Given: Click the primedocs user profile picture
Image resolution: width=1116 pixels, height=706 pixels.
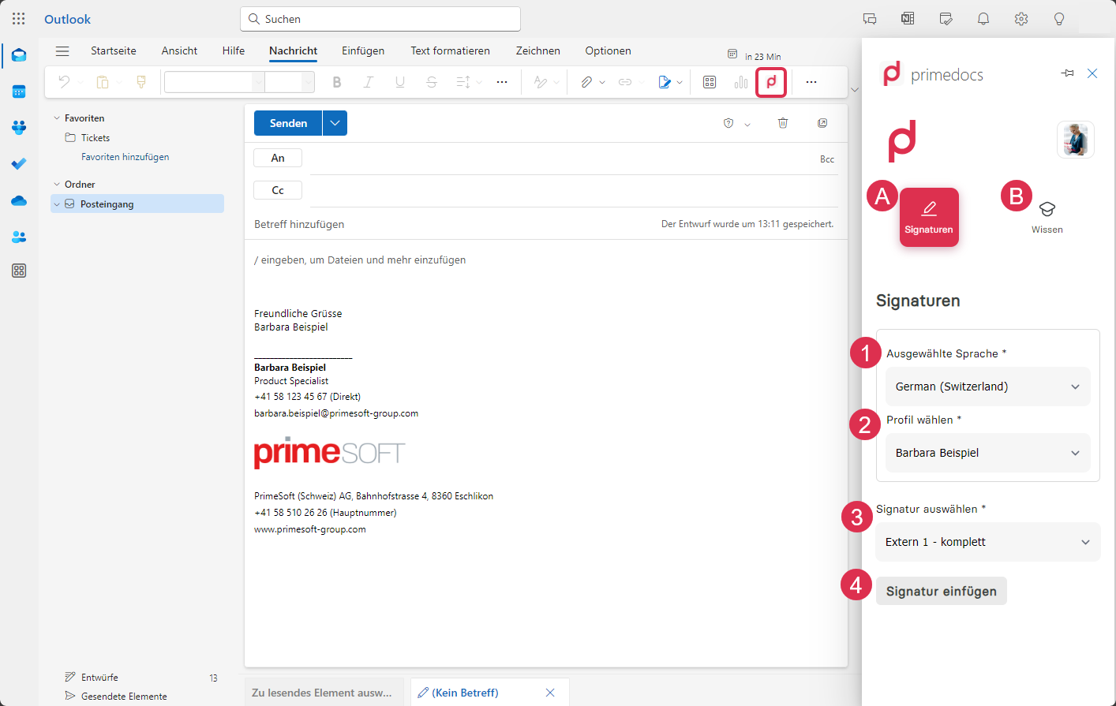Looking at the screenshot, I should tap(1075, 140).
